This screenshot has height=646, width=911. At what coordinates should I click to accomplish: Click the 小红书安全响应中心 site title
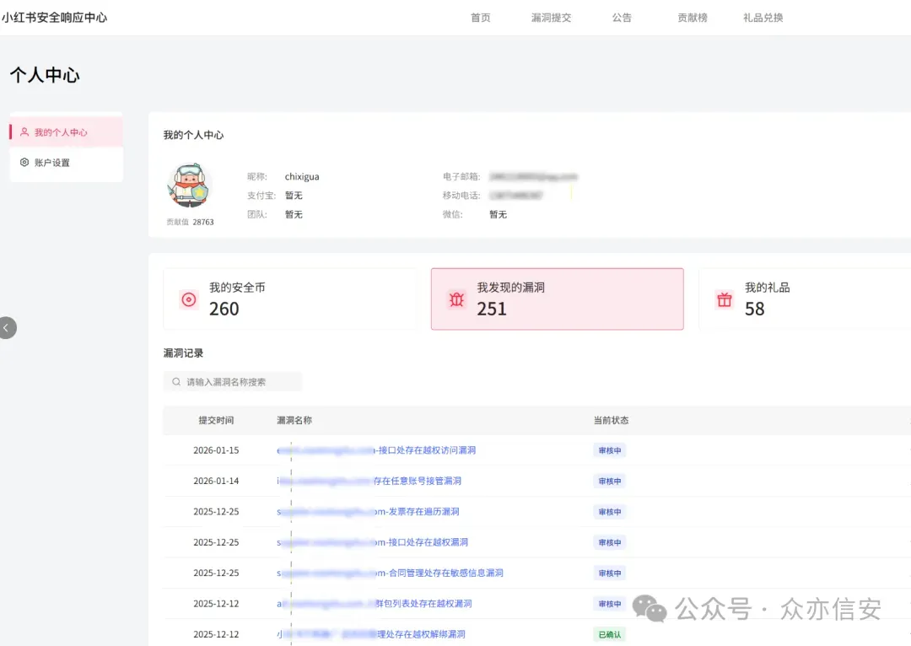pos(54,18)
